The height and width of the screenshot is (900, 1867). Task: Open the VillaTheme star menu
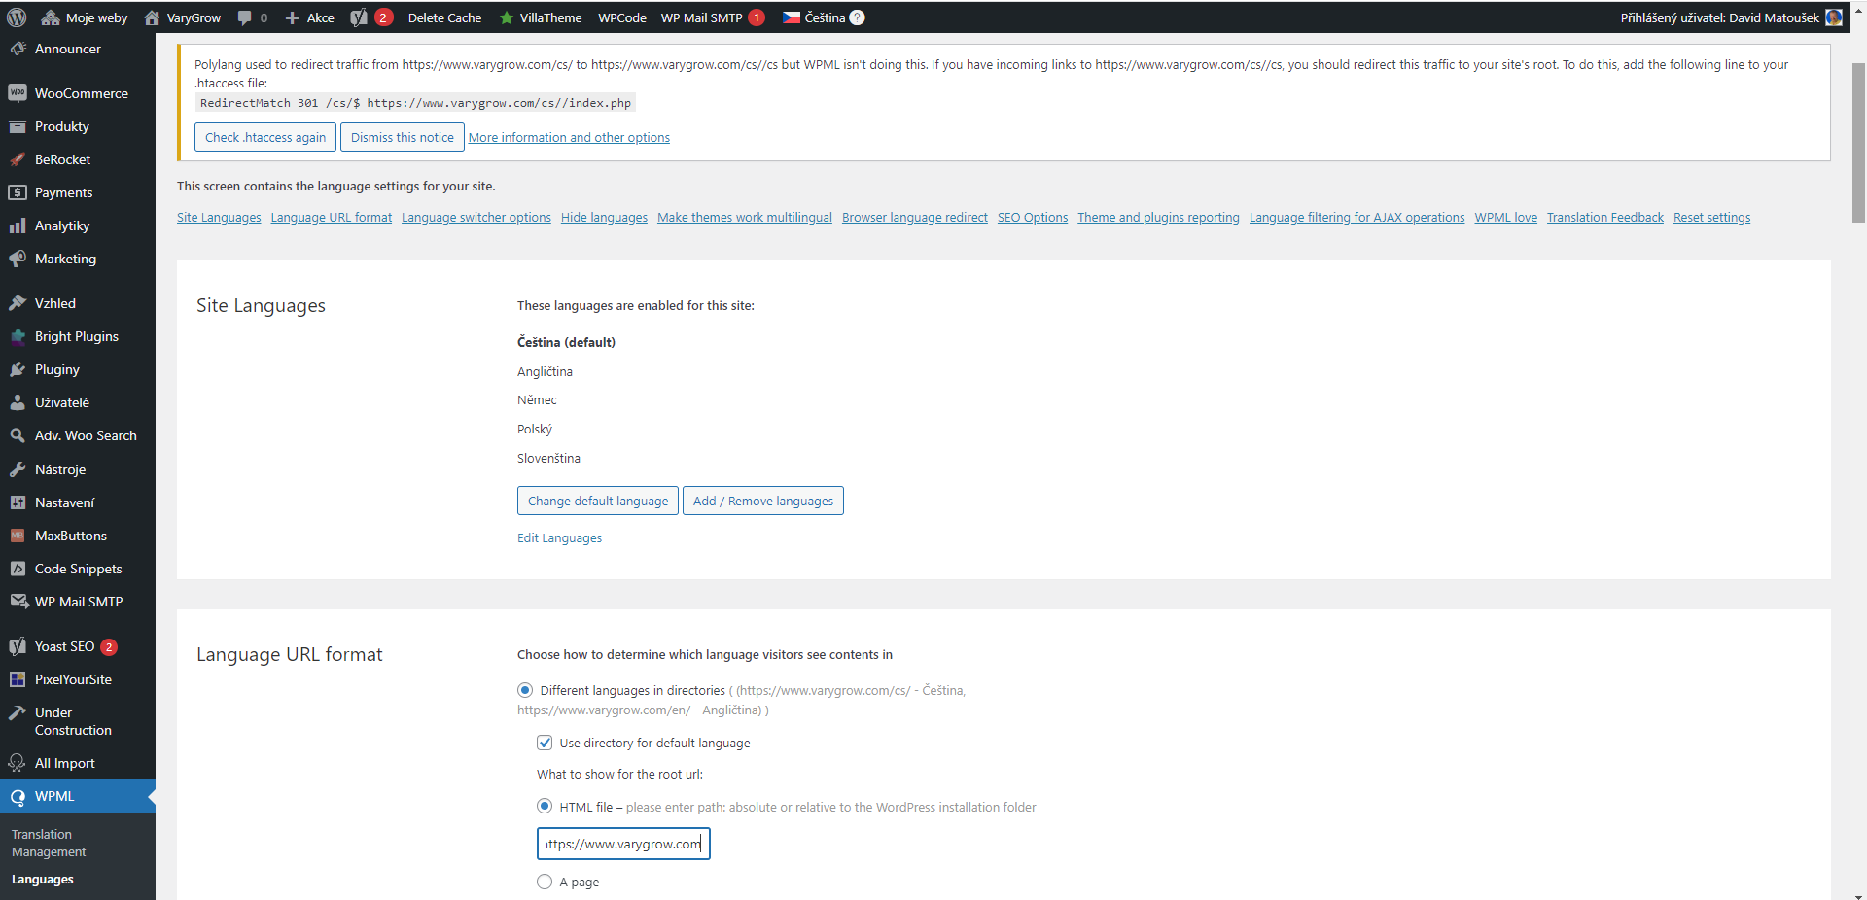540,17
